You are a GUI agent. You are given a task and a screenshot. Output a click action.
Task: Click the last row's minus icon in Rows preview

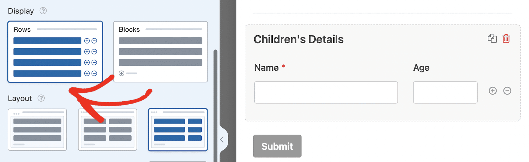pyautogui.click(x=94, y=73)
